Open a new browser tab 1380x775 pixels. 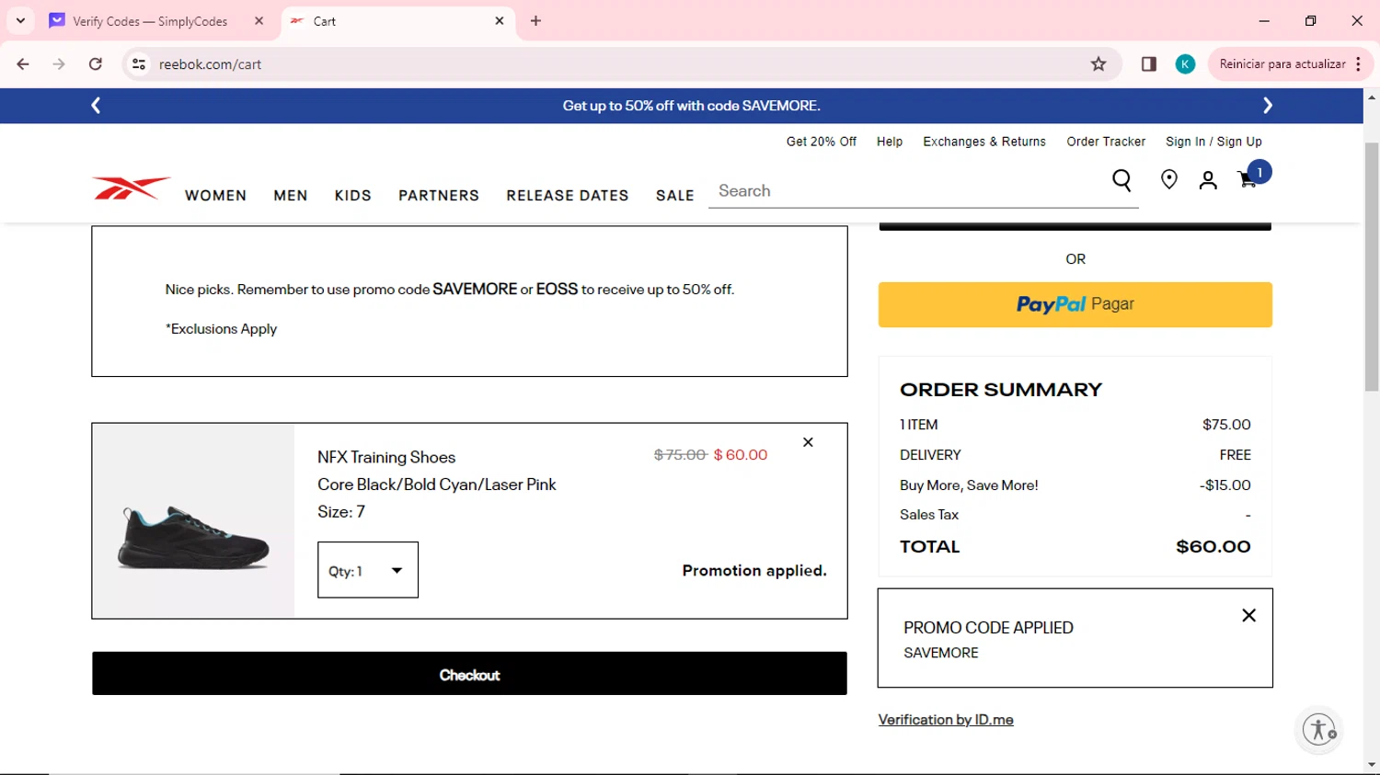click(x=535, y=20)
